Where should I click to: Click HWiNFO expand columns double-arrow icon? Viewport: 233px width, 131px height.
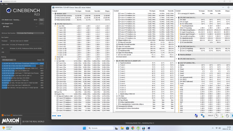(54, 116)
